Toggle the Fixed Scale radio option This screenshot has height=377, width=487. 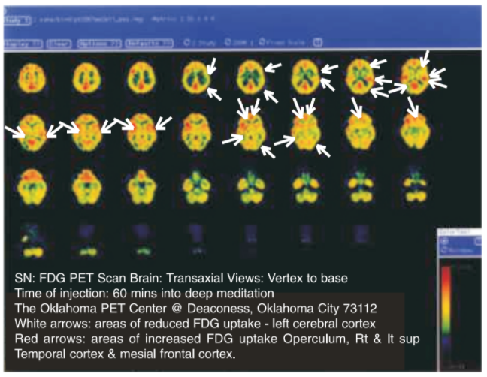(282, 43)
